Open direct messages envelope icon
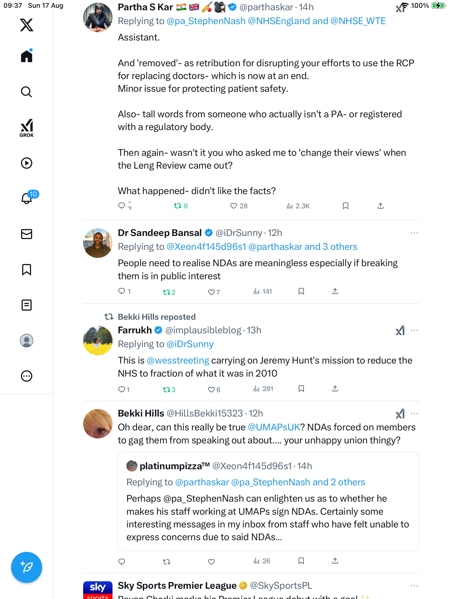Image resolution: width=449 pixels, height=599 pixels. tap(27, 234)
